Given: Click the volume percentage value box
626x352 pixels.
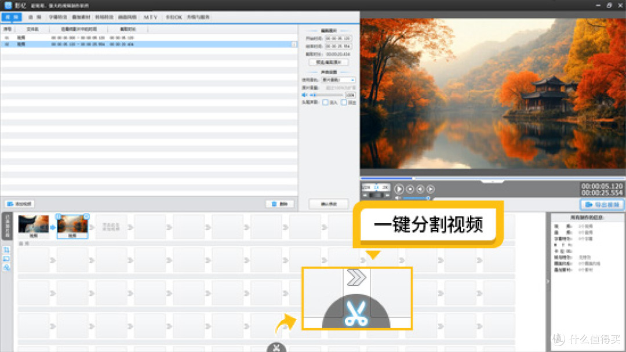Looking at the screenshot, I should click(x=350, y=95).
